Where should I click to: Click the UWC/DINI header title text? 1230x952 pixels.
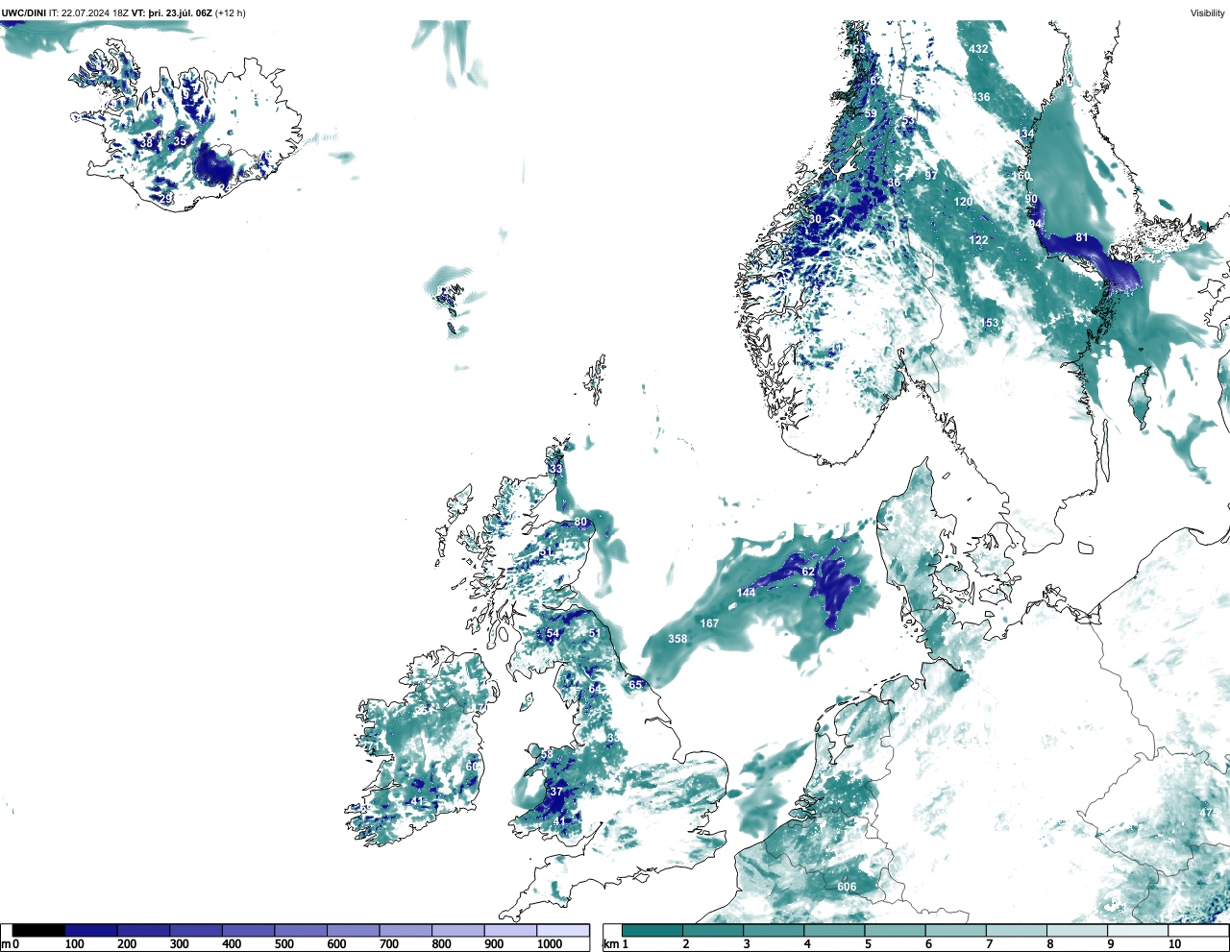click(23, 12)
